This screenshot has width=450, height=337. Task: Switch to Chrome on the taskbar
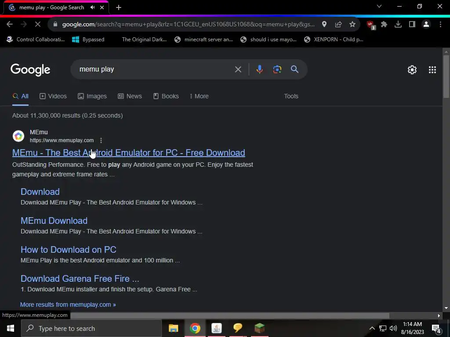(195, 328)
